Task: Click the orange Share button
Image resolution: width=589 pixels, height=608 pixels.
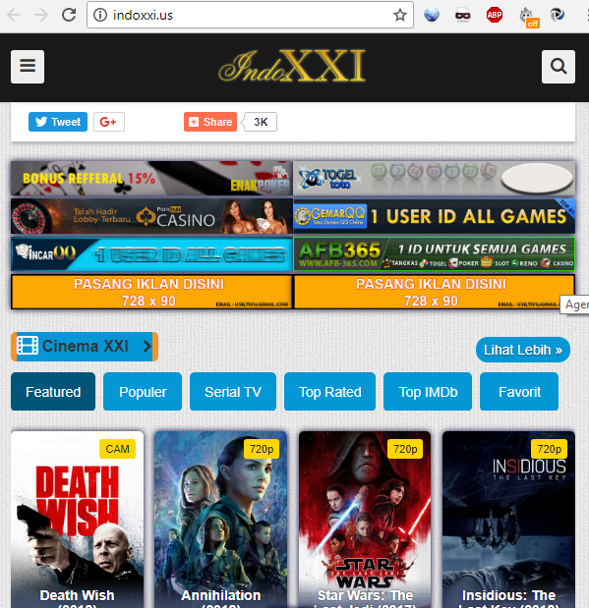Action: [210, 122]
